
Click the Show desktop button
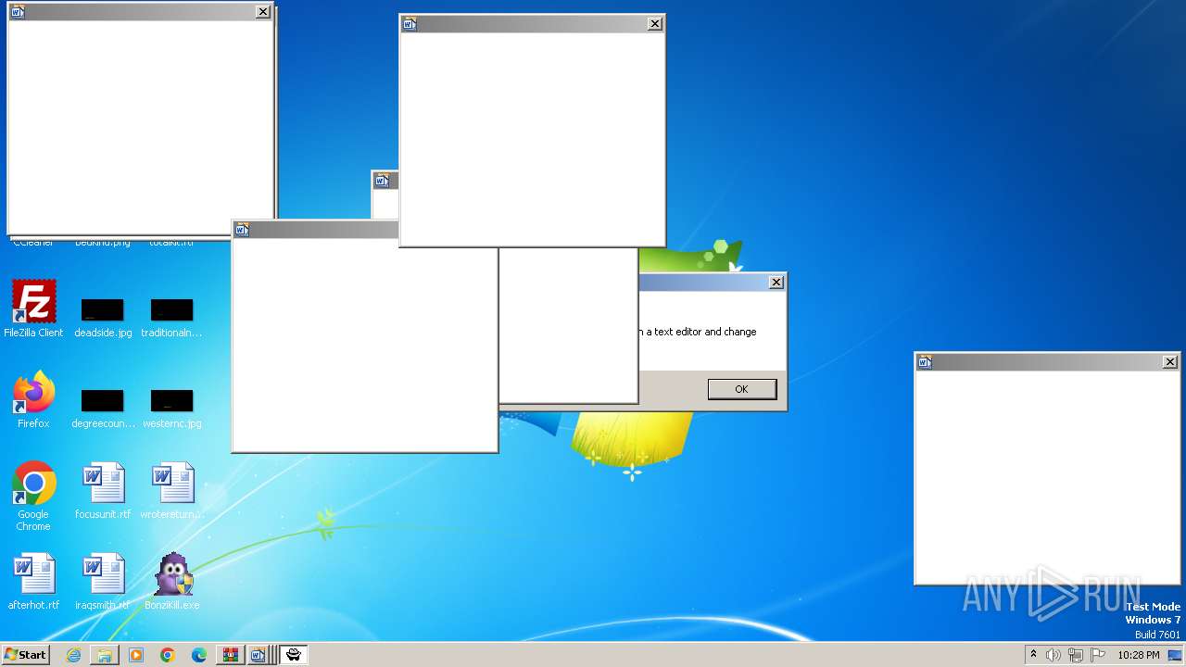(1175, 655)
